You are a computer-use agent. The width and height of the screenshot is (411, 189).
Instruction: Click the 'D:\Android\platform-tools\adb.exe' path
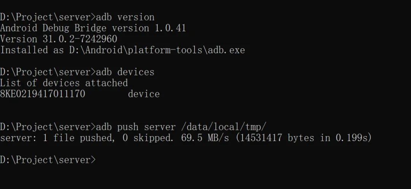coord(157,50)
